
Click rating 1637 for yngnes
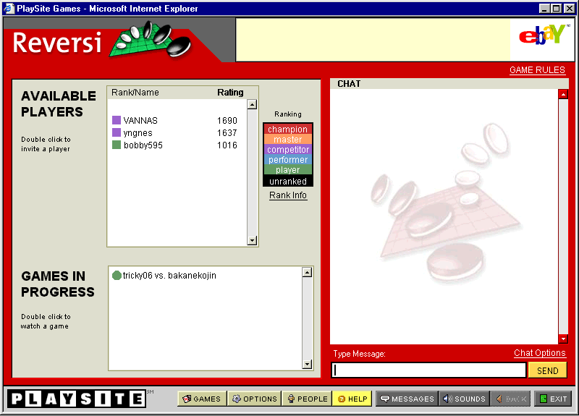(x=227, y=133)
